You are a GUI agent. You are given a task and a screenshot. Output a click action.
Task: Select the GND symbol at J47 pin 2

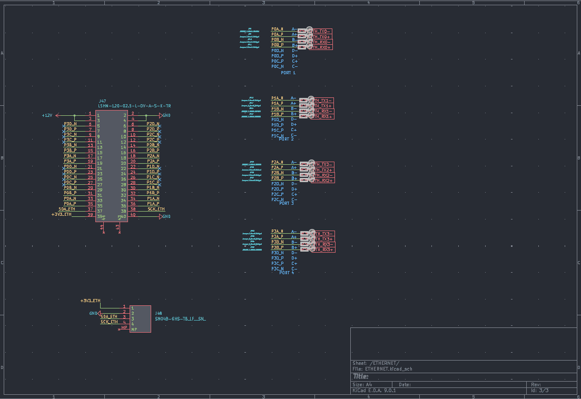(165, 115)
